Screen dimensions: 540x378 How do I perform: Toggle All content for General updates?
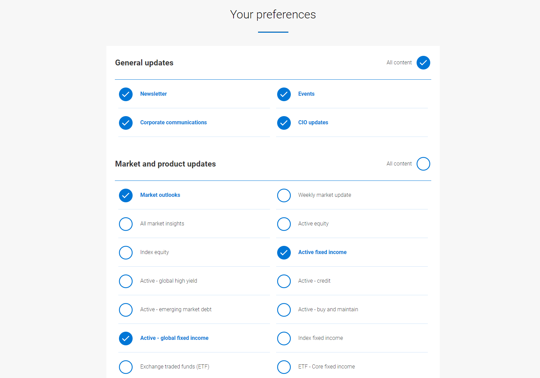coord(423,63)
